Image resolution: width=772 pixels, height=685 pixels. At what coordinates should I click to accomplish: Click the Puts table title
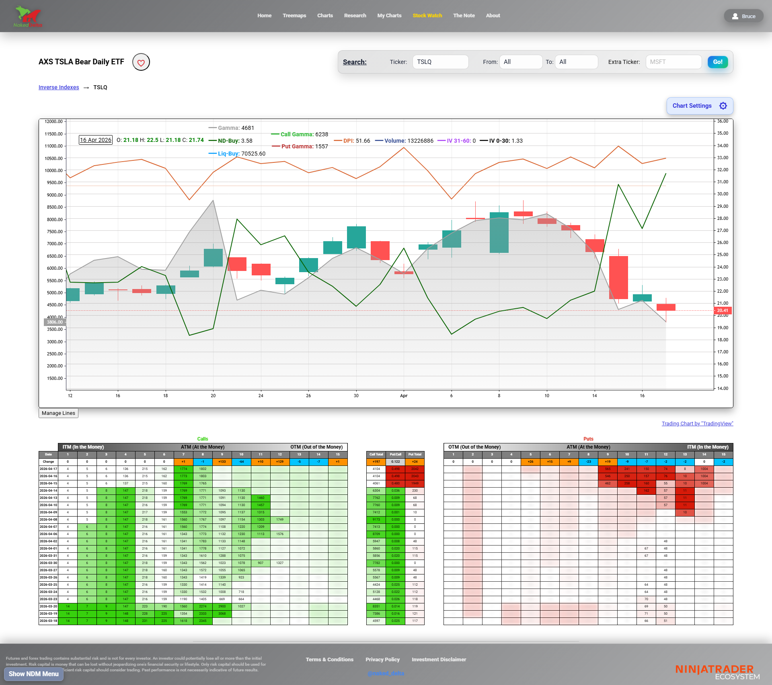[588, 439]
